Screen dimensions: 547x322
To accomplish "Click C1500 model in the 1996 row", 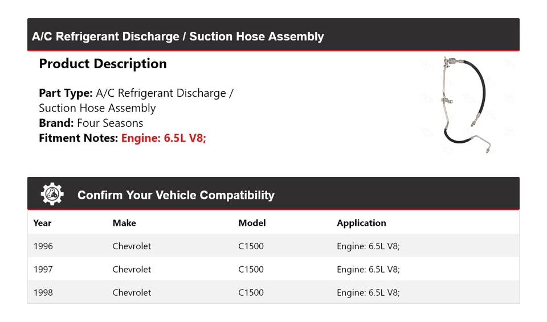I will (x=251, y=246).
